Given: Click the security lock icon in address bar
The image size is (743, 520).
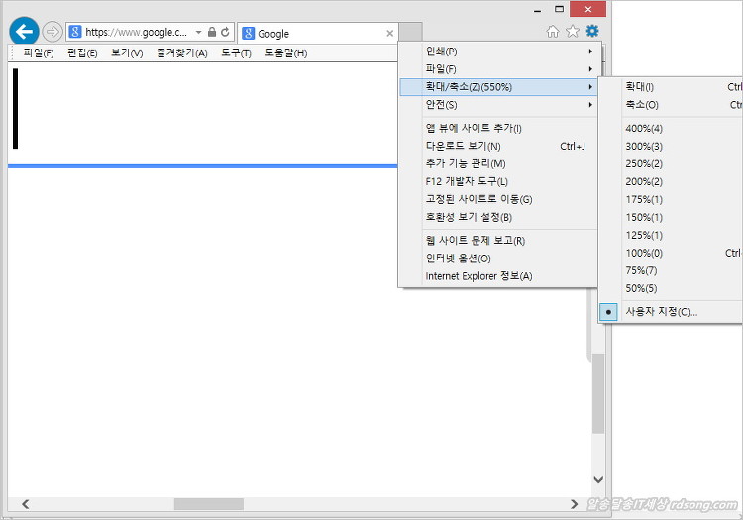Looking at the screenshot, I should tap(212, 33).
